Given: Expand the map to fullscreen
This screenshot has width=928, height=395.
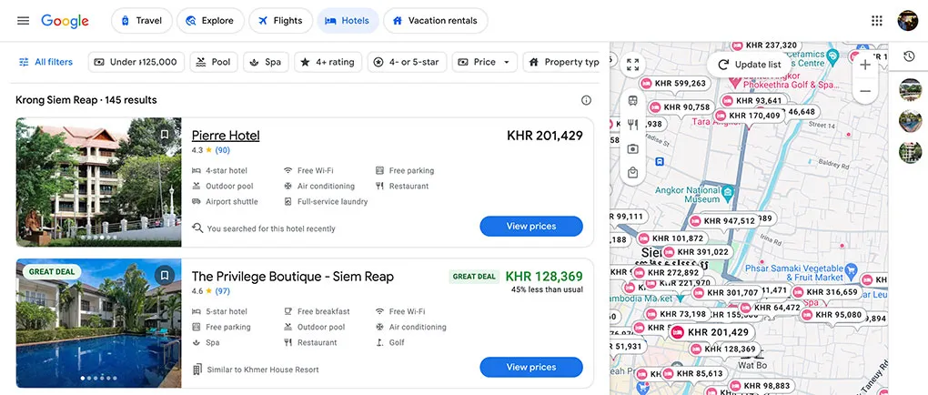Looking at the screenshot, I should (632, 66).
